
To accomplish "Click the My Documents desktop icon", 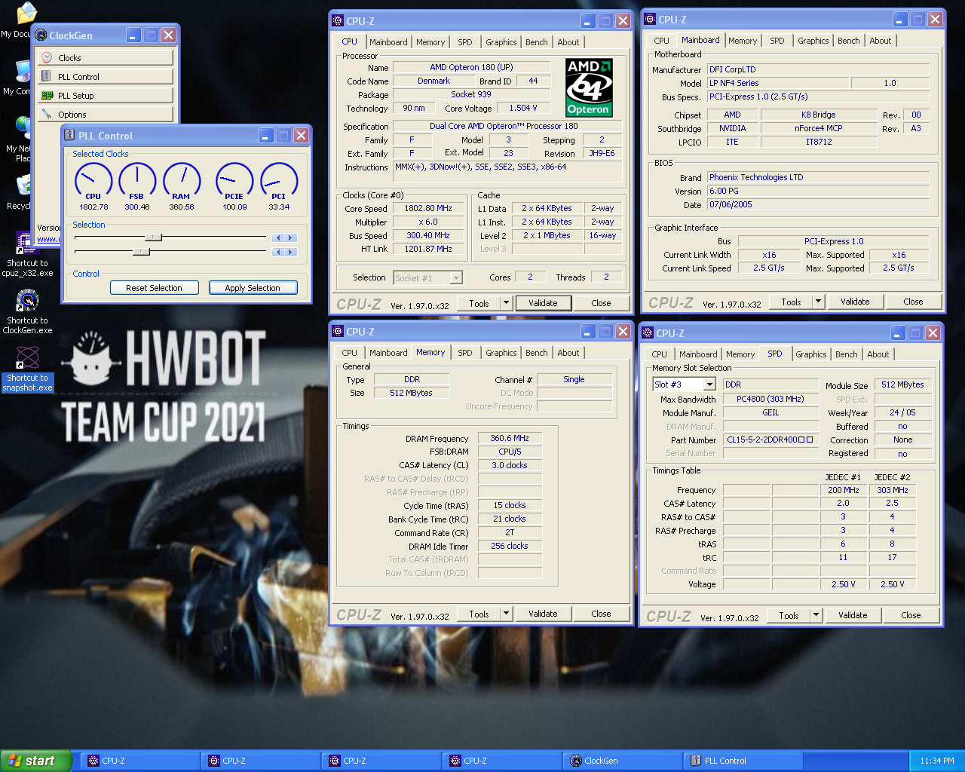I will click(x=21, y=20).
